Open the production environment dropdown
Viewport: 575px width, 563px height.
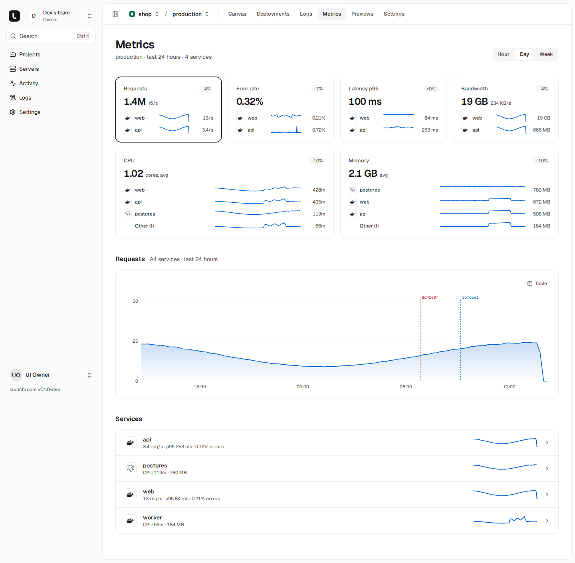click(x=207, y=14)
